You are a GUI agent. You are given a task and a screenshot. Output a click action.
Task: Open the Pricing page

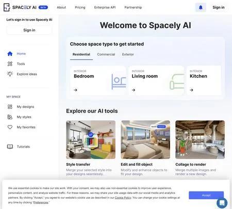pos(80,7)
